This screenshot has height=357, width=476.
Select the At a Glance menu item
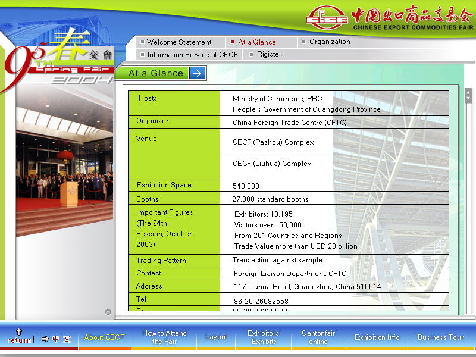(257, 42)
